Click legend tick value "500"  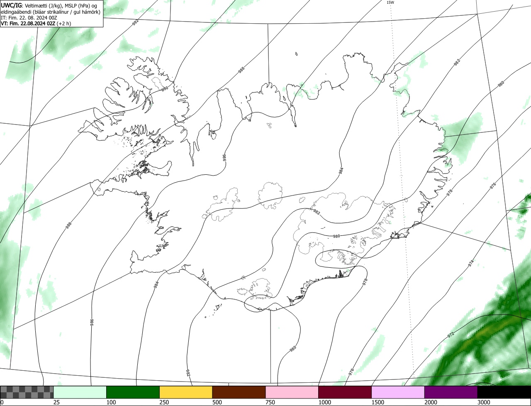[217, 403]
